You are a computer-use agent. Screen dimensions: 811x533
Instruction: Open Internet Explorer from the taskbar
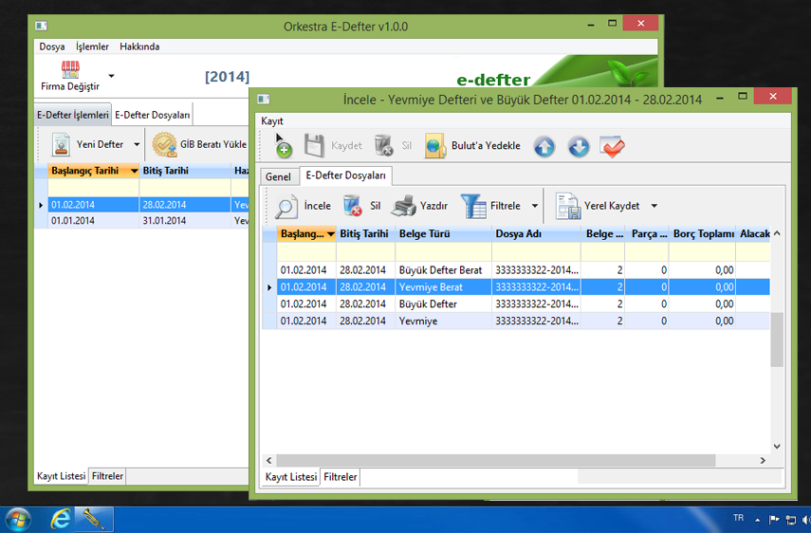(x=62, y=519)
